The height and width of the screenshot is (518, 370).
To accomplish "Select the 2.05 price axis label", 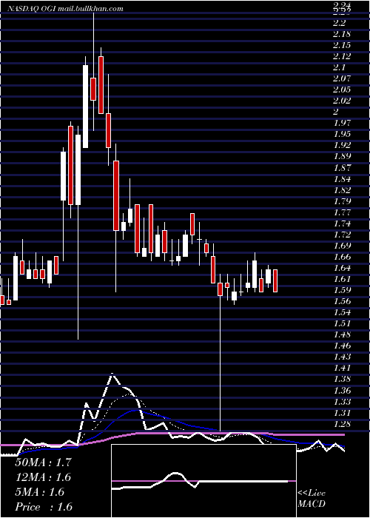I will click(x=342, y=90).
